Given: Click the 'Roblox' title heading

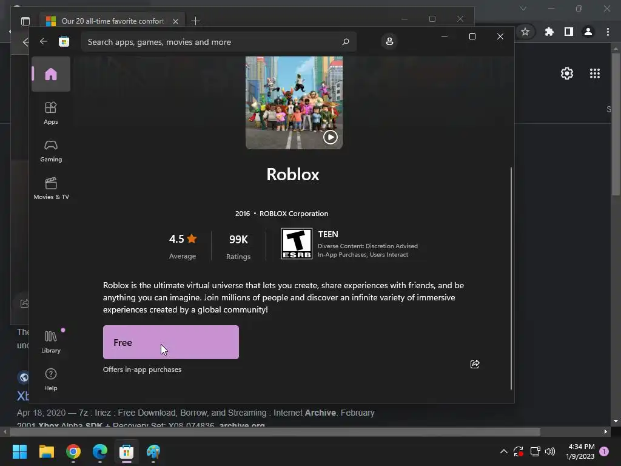Looking at the screenshot, I should (x=293, y=174).
